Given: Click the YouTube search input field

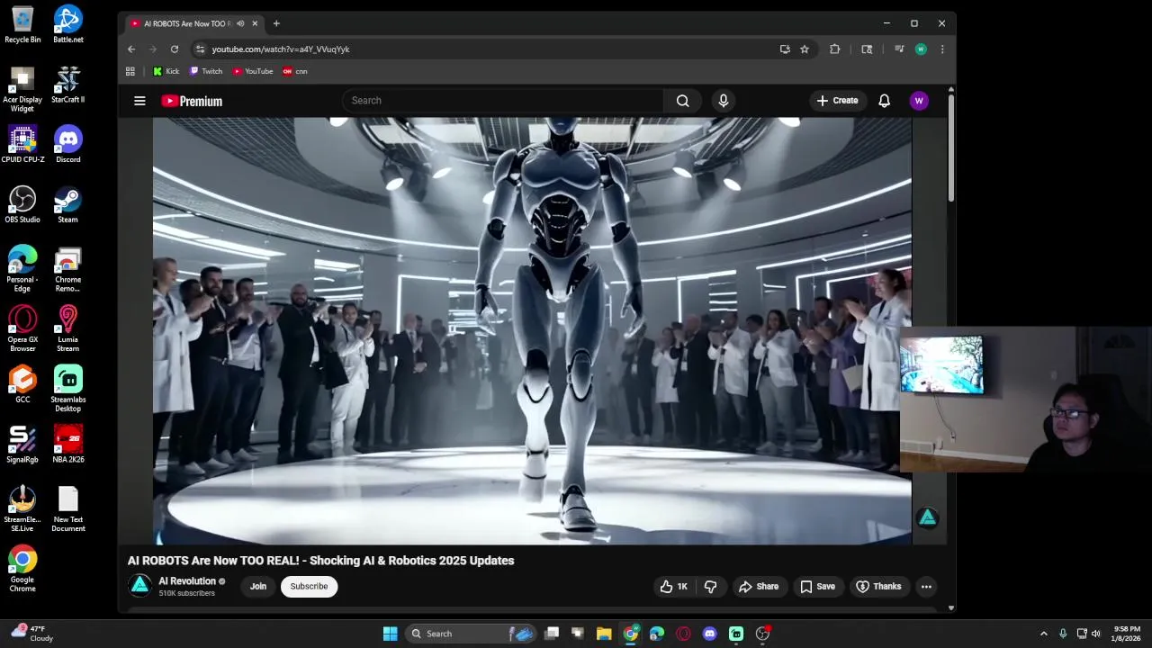Looking at the screenshot, I should 502,101.
